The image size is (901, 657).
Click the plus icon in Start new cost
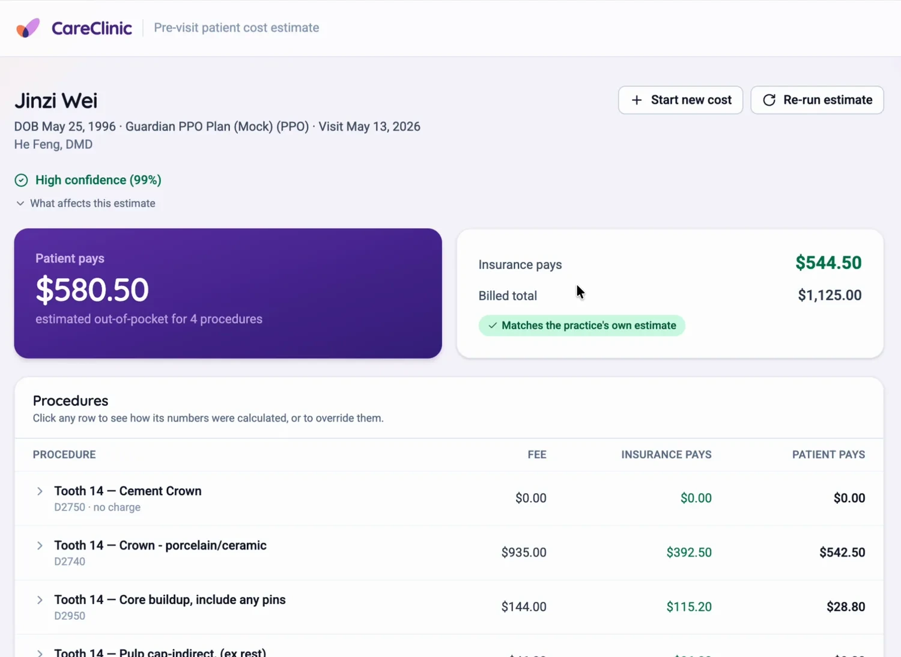(637, 100)
